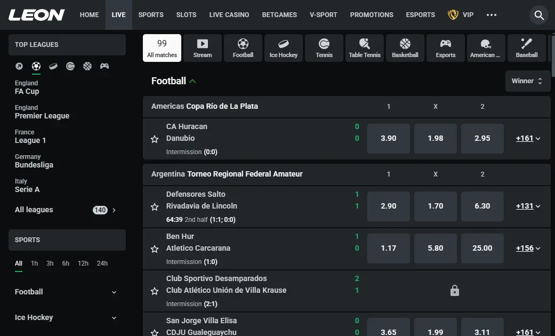Open the search magnifier icon

coord(538,15)
